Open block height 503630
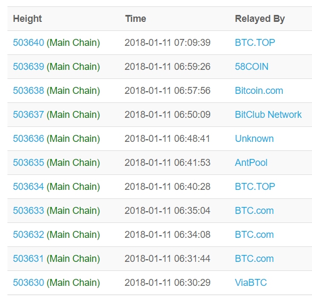 pos(28,283)
